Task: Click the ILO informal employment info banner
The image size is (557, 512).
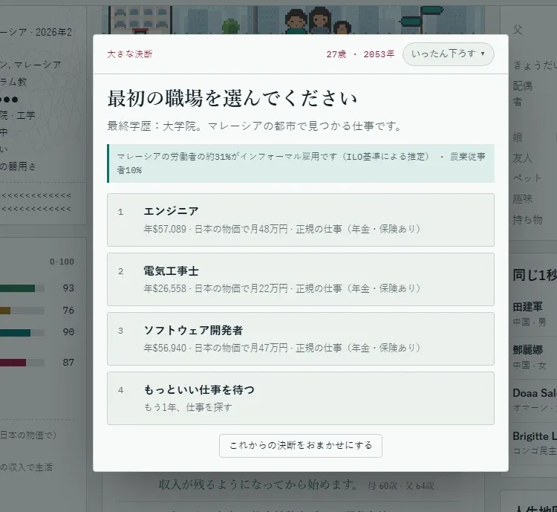Action: point(301,163)
